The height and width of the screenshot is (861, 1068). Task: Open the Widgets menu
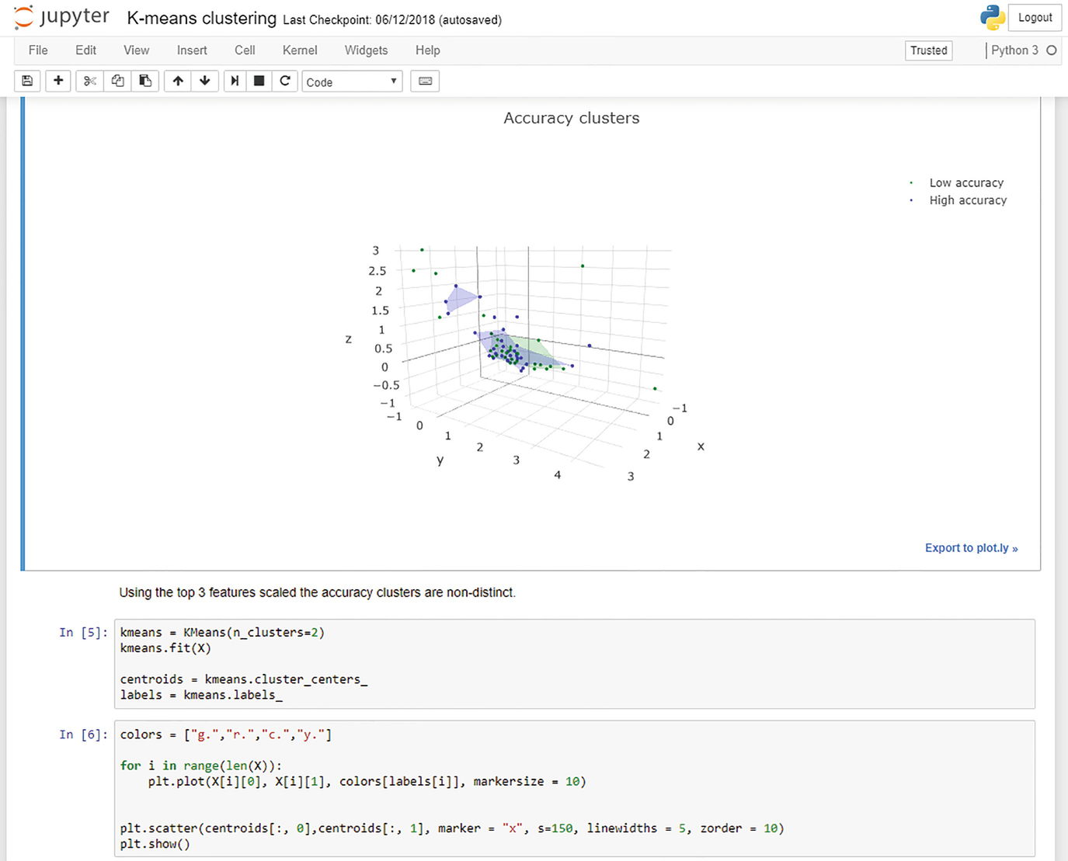tap(366, 50)
